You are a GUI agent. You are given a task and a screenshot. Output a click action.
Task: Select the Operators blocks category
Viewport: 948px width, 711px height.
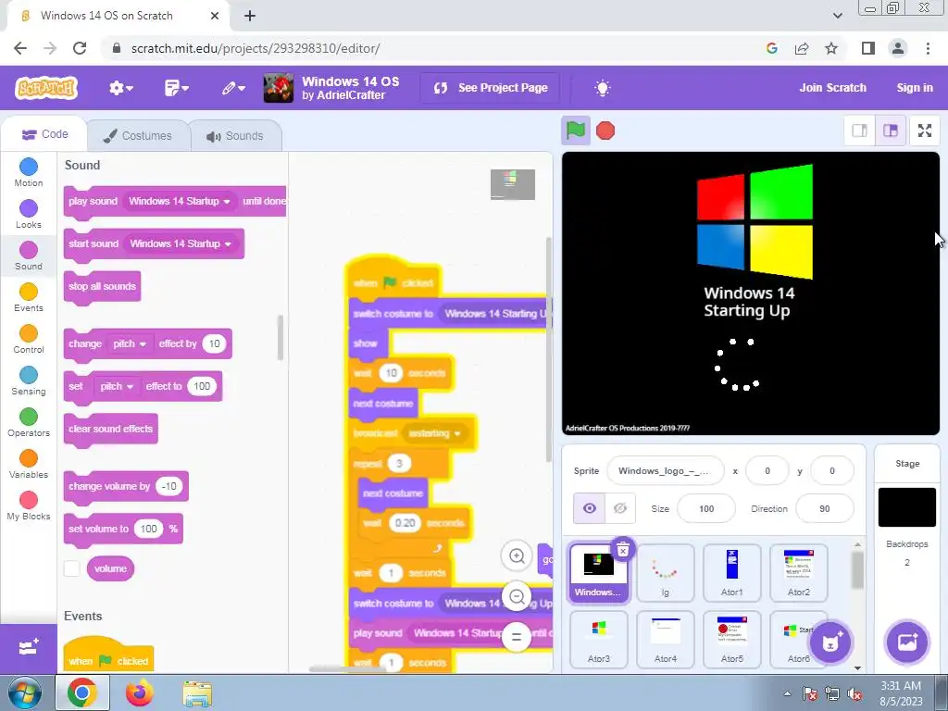[29, 422]
